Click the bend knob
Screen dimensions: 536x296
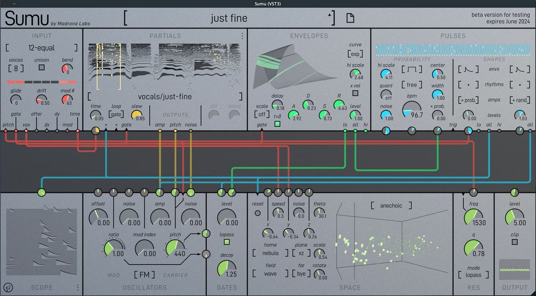point(67,69)
